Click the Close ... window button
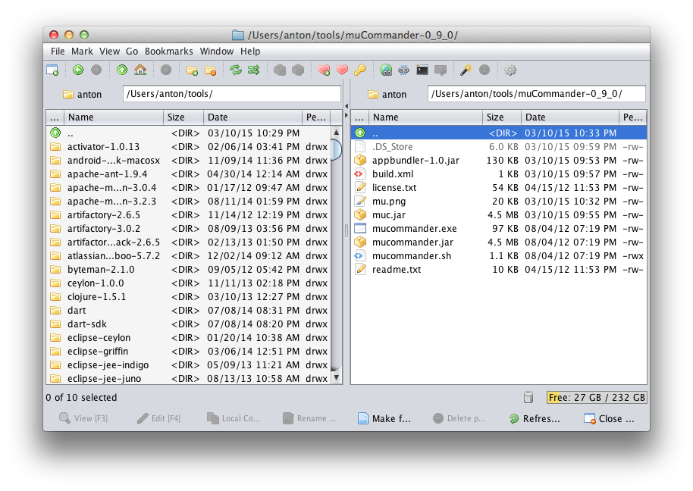 (609, 418)
